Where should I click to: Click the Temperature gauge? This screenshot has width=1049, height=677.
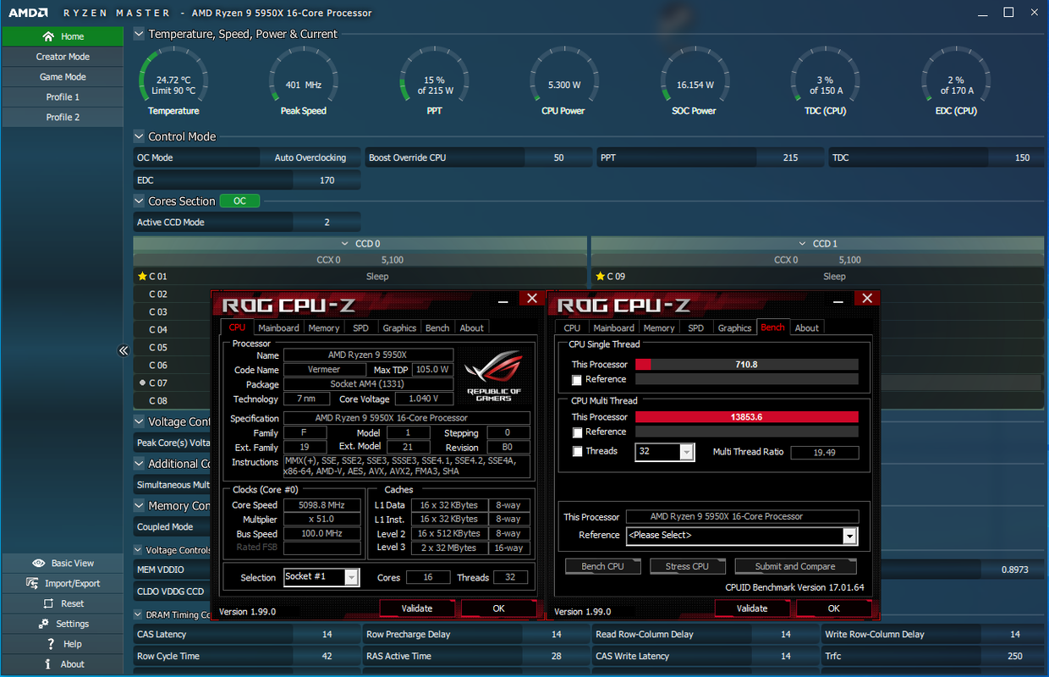[173, 81]
